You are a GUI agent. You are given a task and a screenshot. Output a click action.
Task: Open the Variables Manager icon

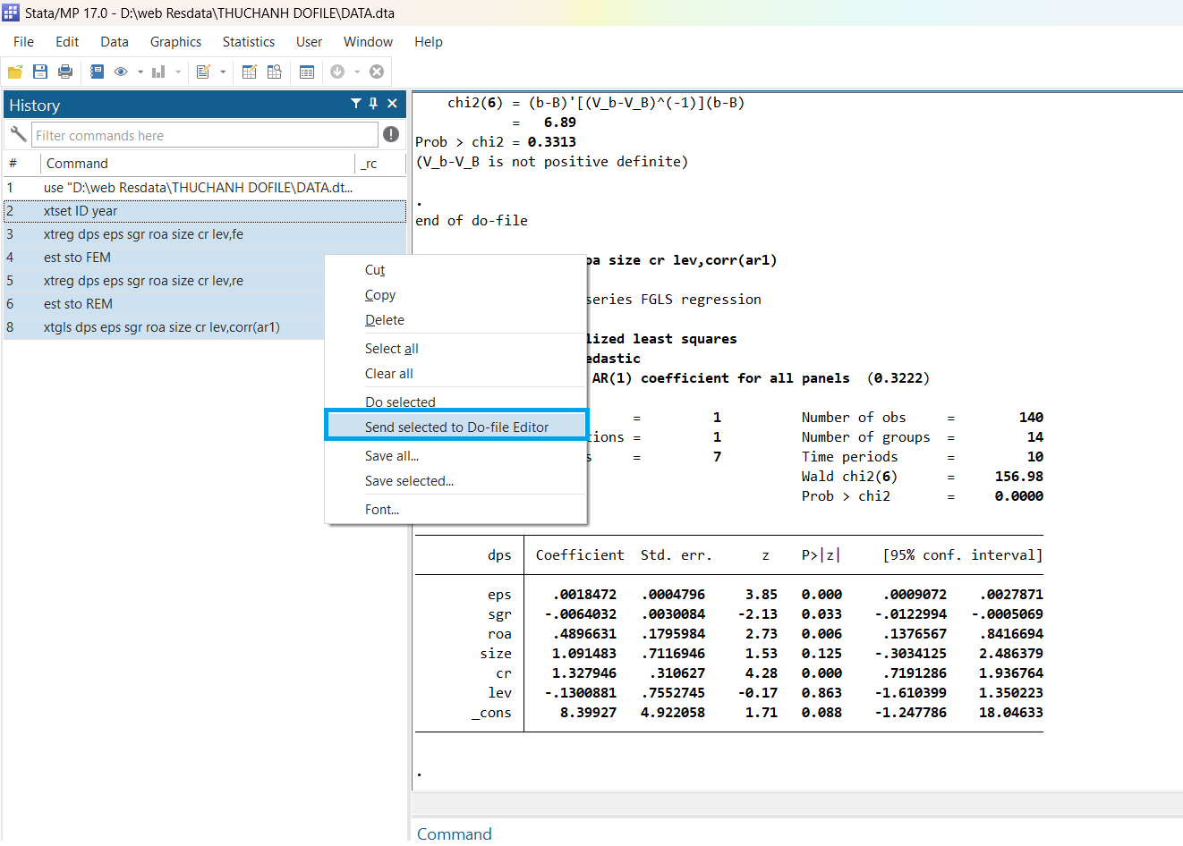(x=307, y=72)
